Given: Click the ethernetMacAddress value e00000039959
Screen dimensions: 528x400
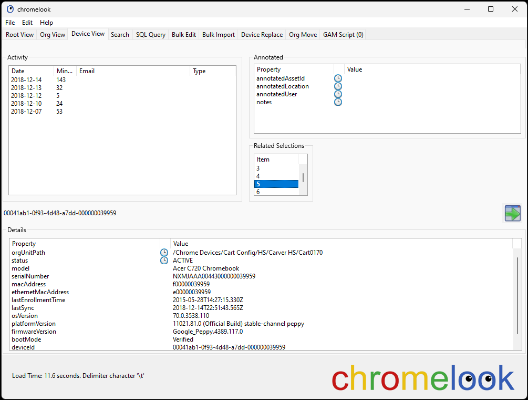Looking at the screenshot, I should tap(192, 292).
